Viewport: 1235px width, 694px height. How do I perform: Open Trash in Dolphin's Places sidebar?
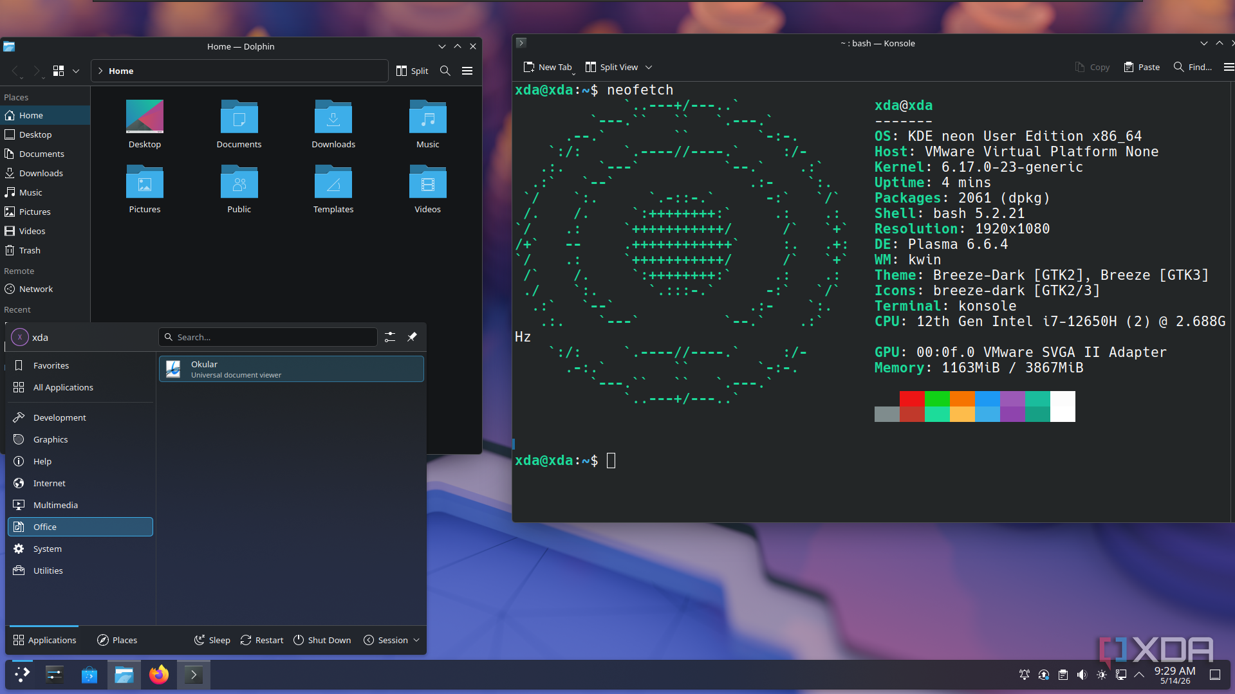[45, 250]
